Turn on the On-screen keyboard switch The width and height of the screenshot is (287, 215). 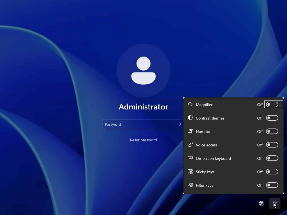[272, 158]
